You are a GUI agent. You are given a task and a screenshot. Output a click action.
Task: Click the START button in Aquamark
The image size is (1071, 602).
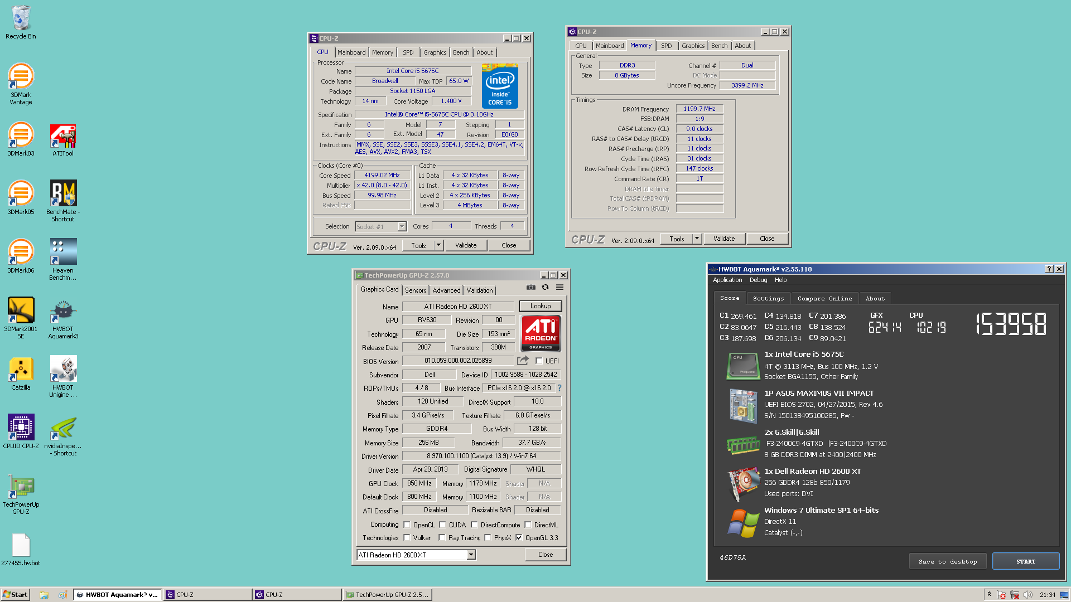[1026, 562]
